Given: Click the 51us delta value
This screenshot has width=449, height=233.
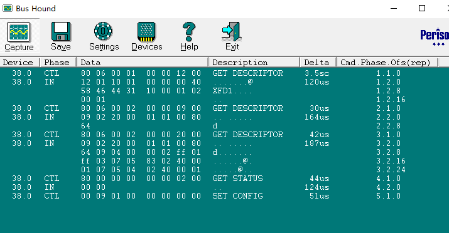Looking at the screenshot, I should pos(319,196).
